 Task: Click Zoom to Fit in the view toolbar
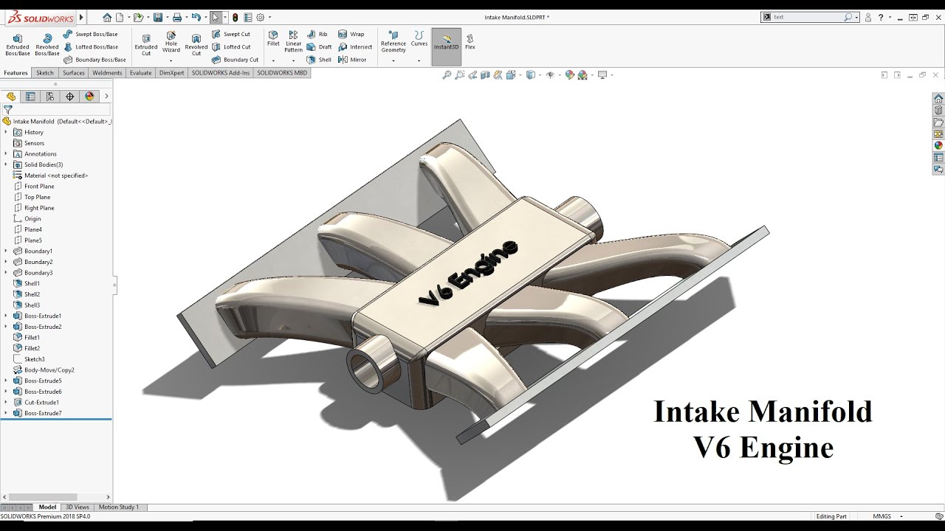tap(447, 75)
